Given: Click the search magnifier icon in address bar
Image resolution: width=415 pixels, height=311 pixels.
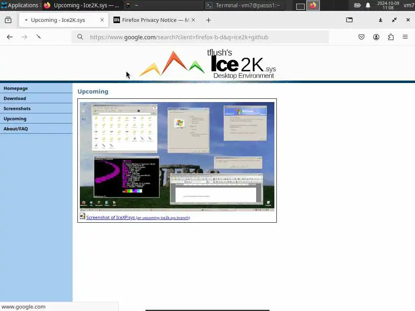Looking at the screenshot, I should (x=80, y=37).
